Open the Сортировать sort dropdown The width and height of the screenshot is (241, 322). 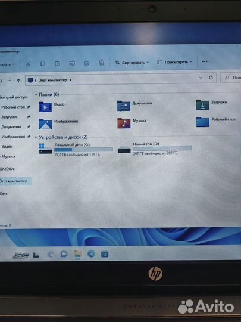click(x=132, y=63)
